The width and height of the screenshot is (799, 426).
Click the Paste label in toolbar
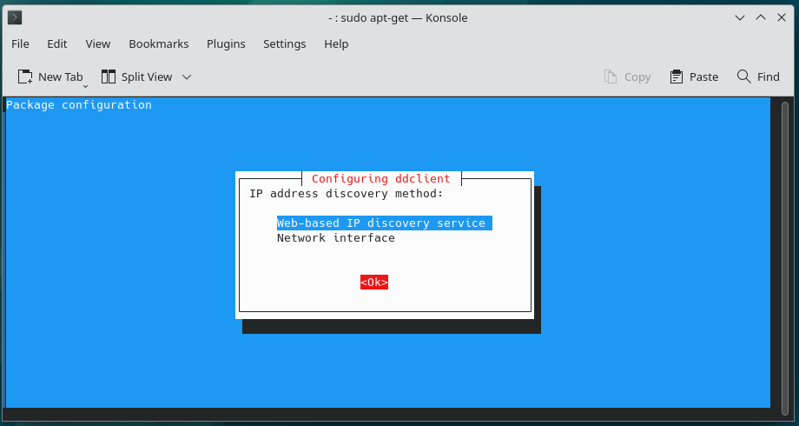pyautogui.click(x=703, y=77)
